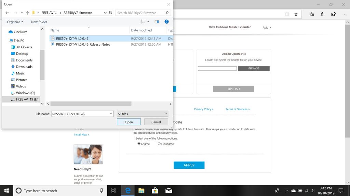Expand the address path dropdown

105,13
